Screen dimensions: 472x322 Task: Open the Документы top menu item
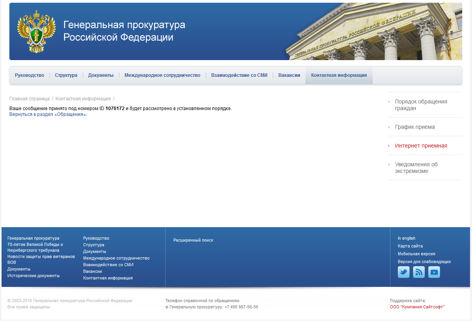pos(101,75)
